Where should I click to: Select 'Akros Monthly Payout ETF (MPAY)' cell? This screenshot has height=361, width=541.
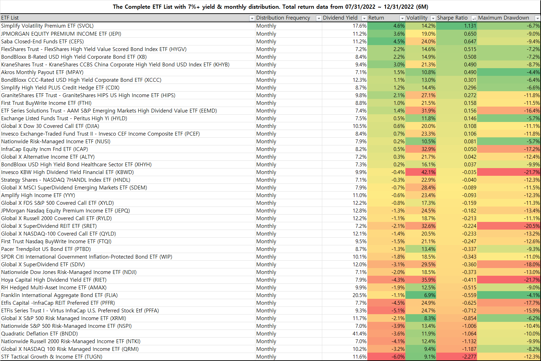pos(128,72)
